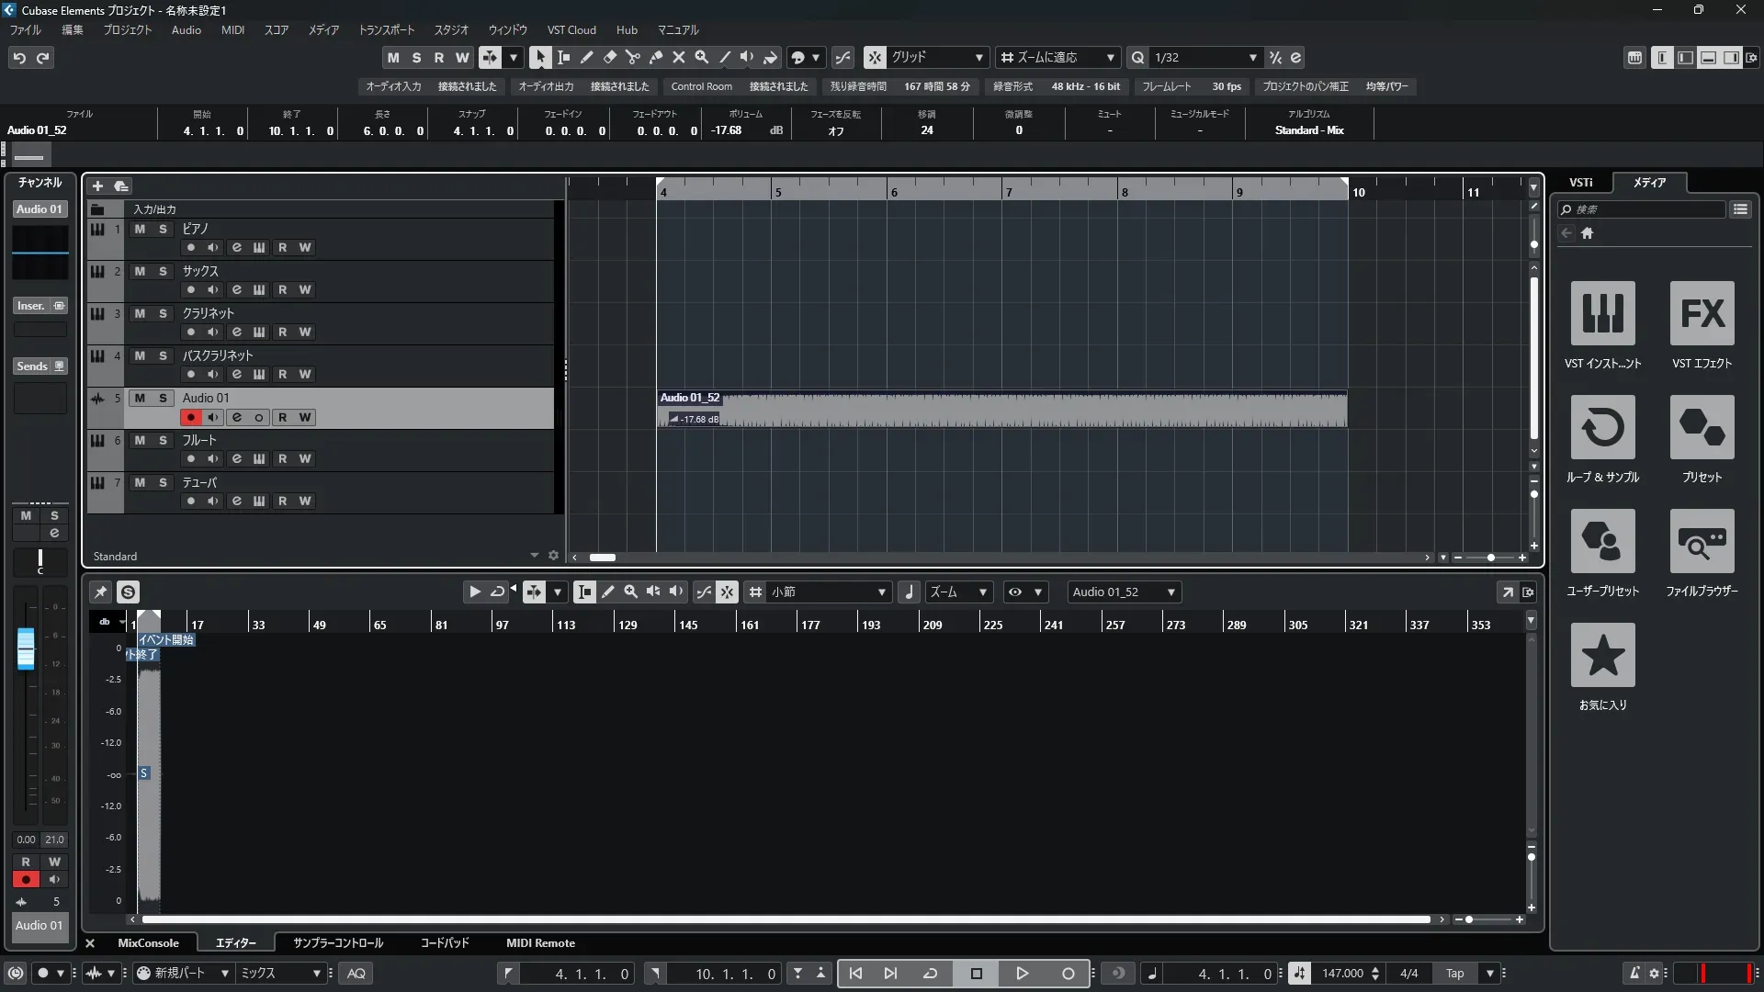Select the Eraser tool in toolbar

click(x=609, y=57)
